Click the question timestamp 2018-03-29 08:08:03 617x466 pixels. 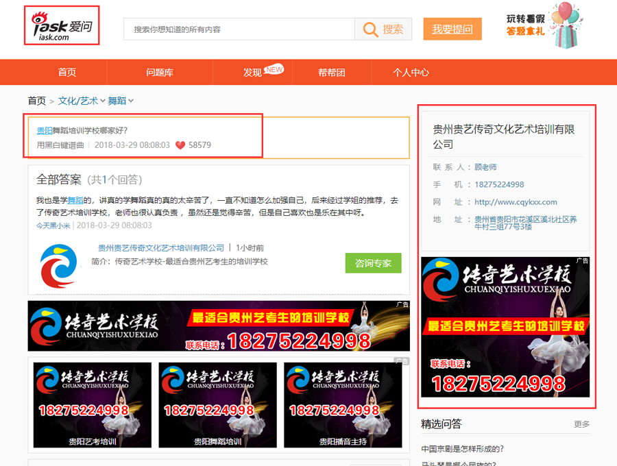tap(132, 145)
